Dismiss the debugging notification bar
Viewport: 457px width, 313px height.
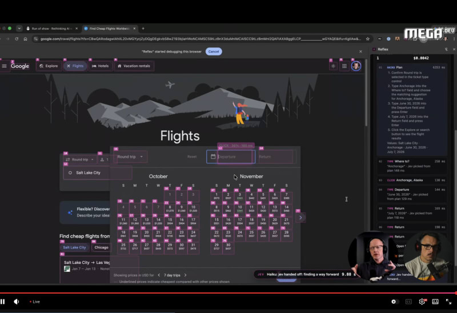click(360, 51)
